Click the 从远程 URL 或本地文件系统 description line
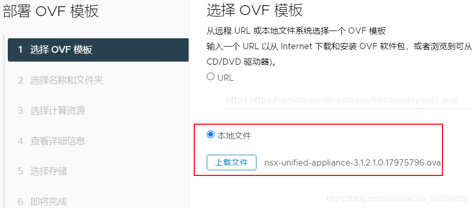Image resolution: width=472 pixels, height=208 pixels. coord(296,31)
